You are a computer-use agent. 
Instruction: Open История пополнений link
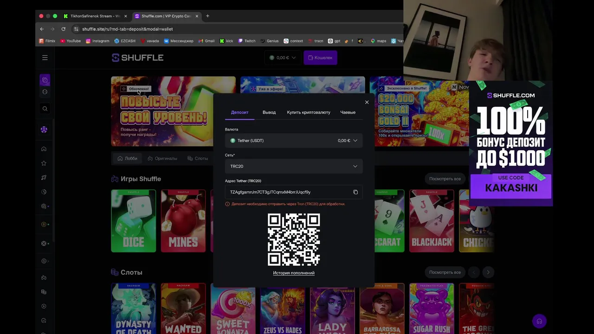294,273
